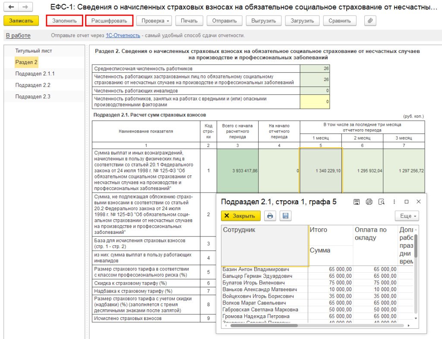The image size is (442, 339).
Task: Click the forward navigation arrow
Action: [x=25, y=7]
